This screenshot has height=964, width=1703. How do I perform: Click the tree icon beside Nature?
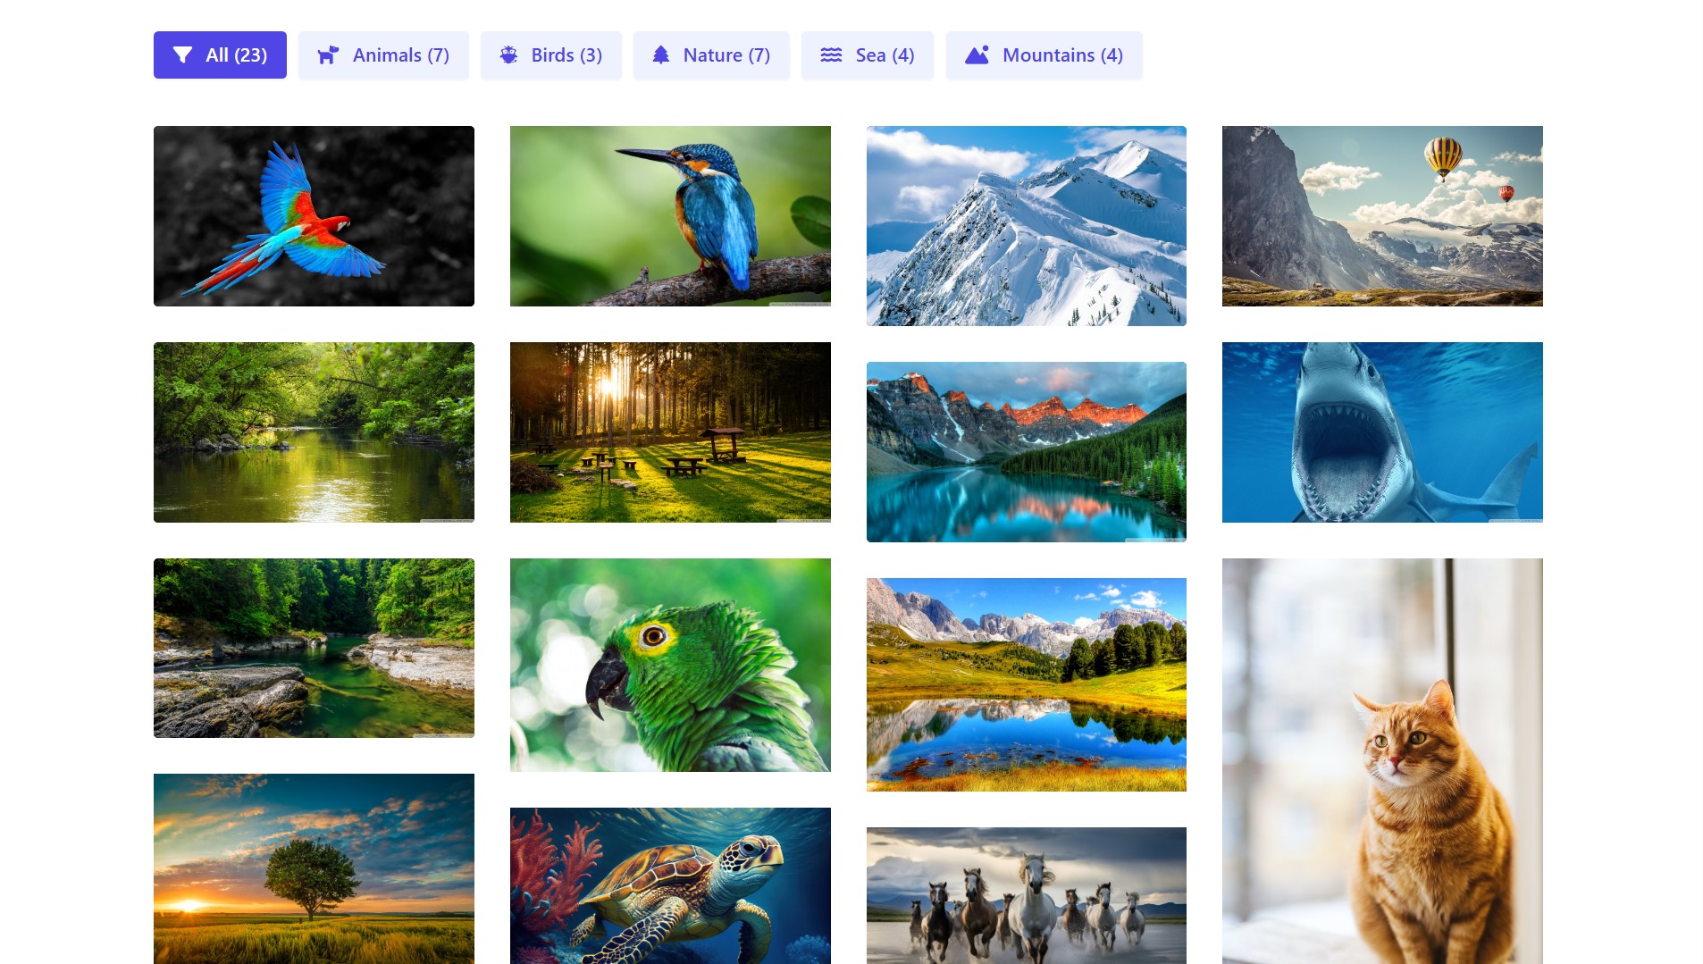click(x=661, y=55)
